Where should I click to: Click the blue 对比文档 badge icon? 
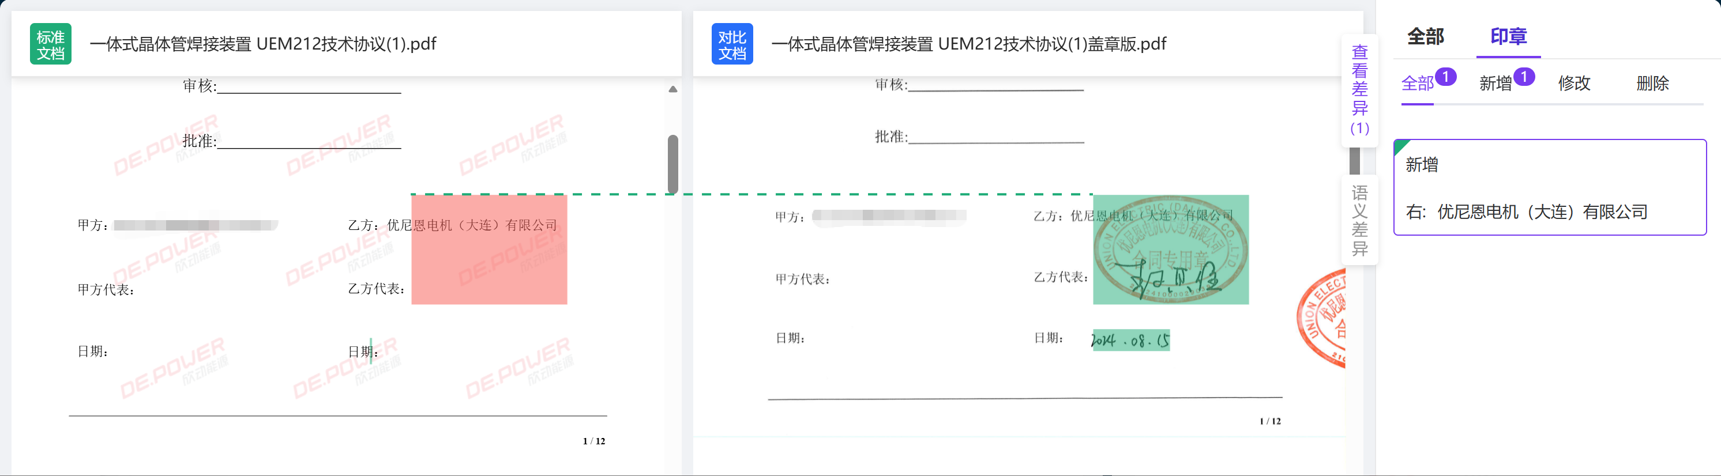pos(731,44)
